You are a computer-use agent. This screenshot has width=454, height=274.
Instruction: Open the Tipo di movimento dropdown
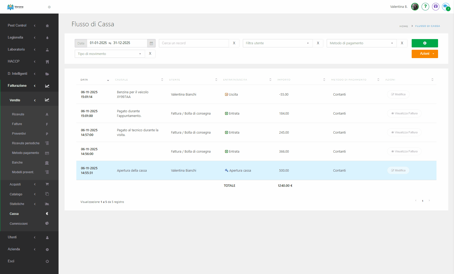coord(110,54)
